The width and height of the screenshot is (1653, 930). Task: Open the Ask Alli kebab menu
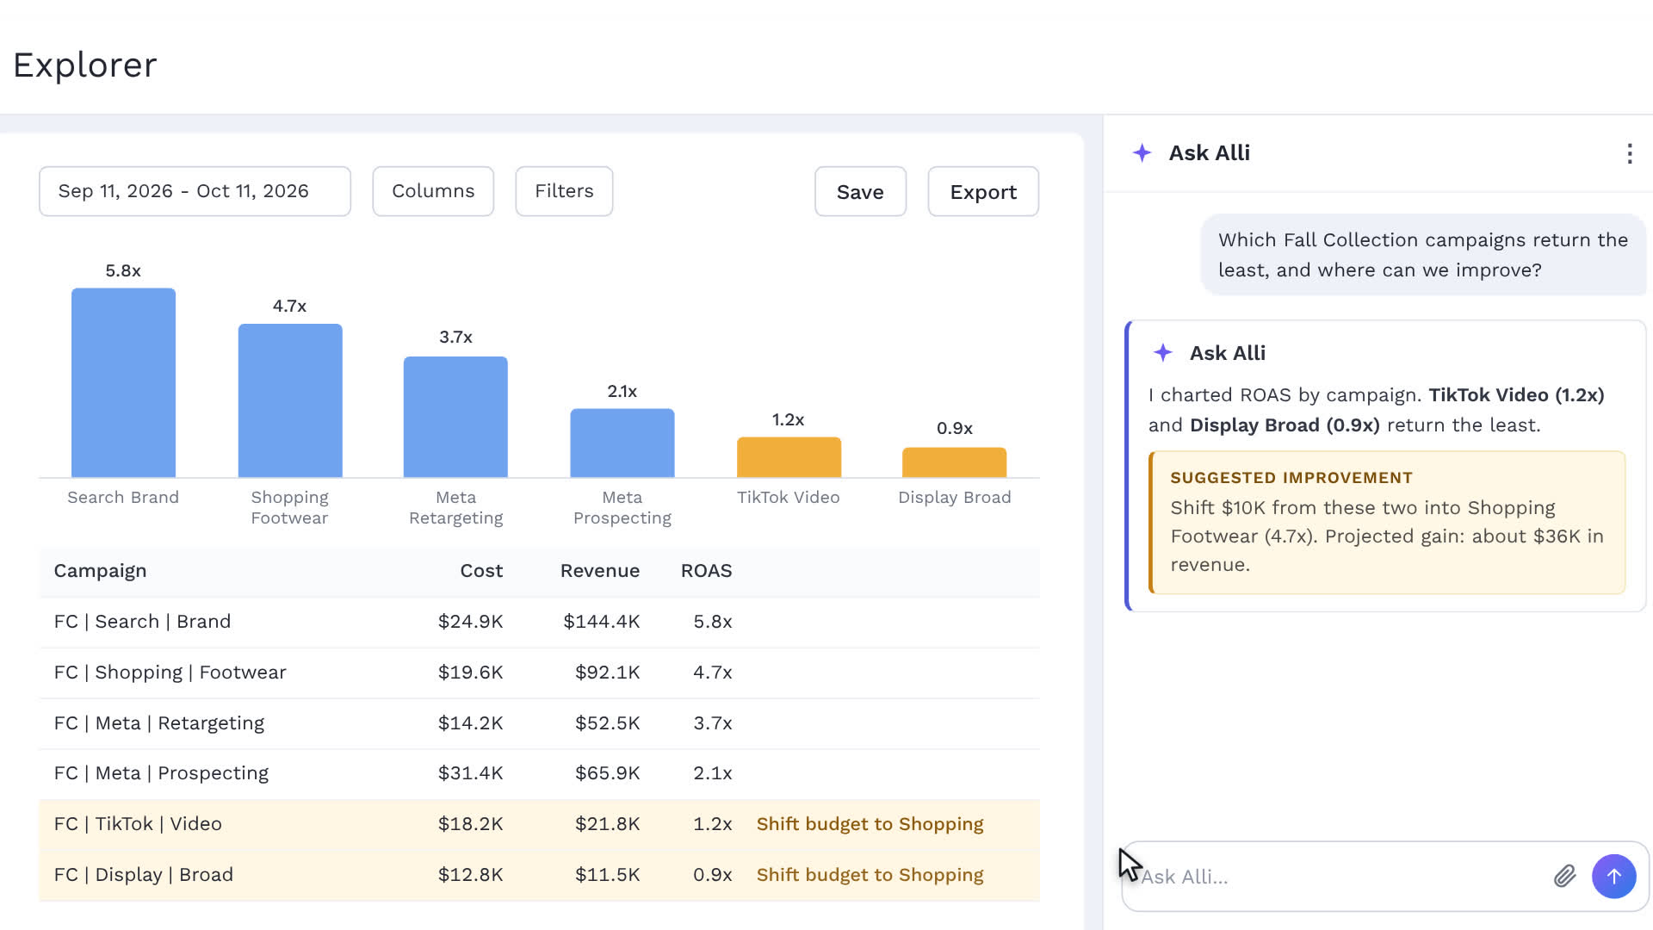1629,153
